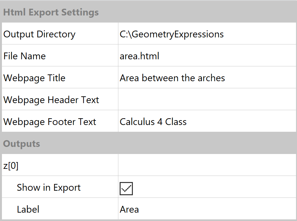
Task: Collapse the Html Export Settings section
Action: 51,13
